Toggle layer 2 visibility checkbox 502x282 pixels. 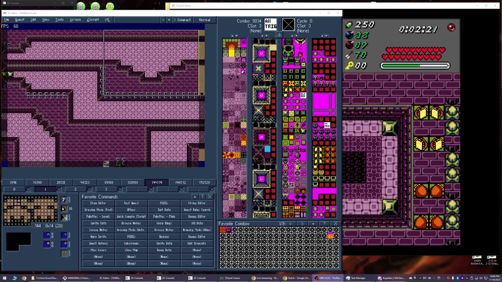click(89, 190)
